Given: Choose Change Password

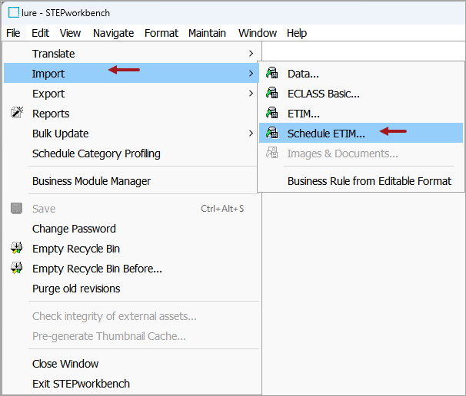Looking at the screenshot, I should pos(131,229).
